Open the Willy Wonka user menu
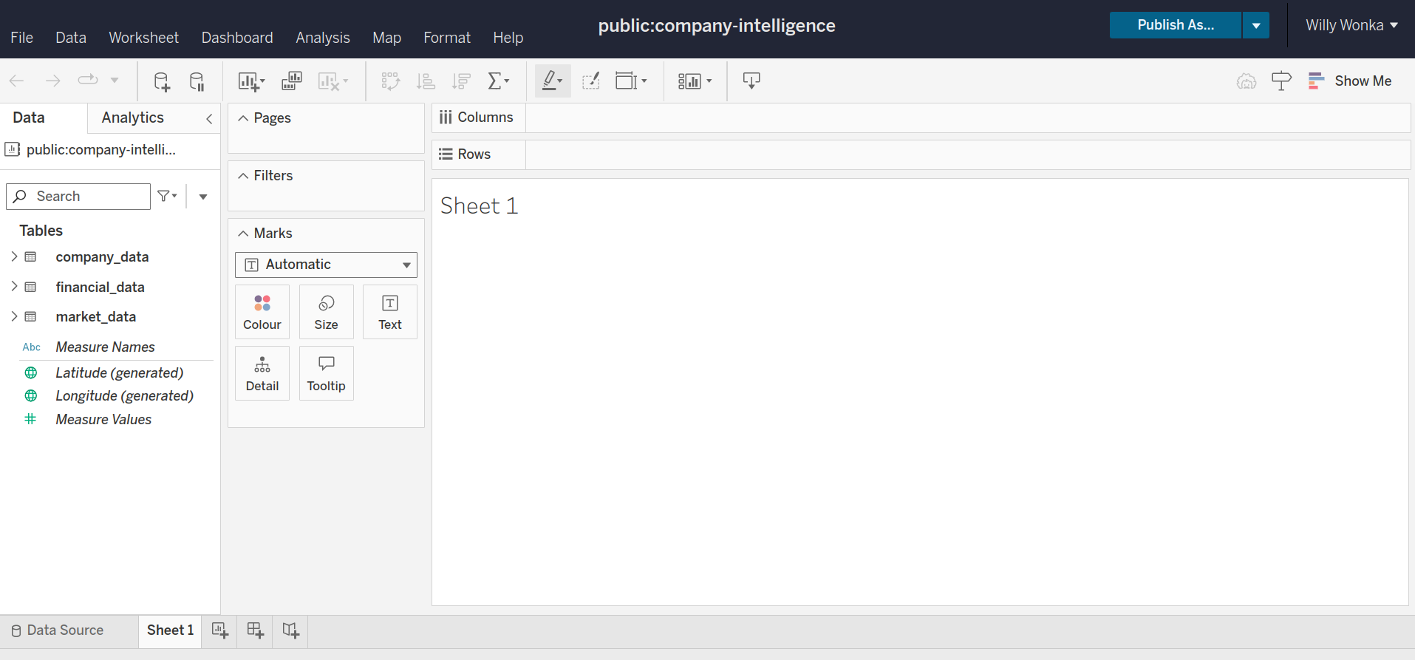This screenshot has width=1415, height=660. (1351, 25)
